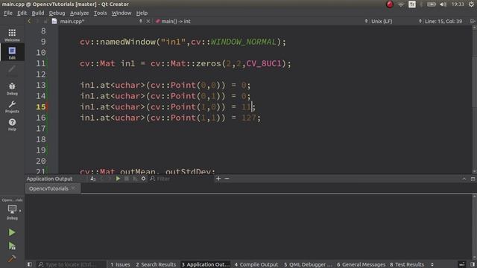Toggle the right sidebar visibility

[x=473, y=264]
